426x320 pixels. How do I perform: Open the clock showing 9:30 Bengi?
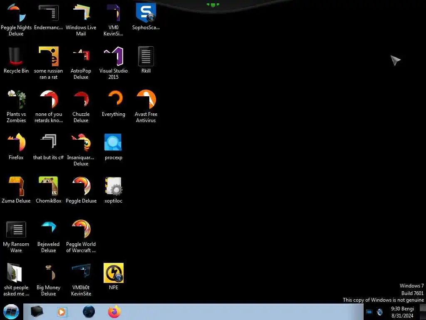coord(402,312)
